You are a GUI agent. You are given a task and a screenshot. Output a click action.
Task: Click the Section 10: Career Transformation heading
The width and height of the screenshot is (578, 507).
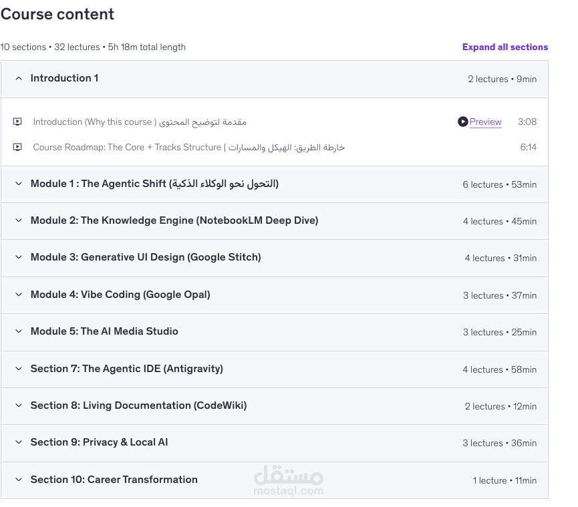click(x=114, y=480)
